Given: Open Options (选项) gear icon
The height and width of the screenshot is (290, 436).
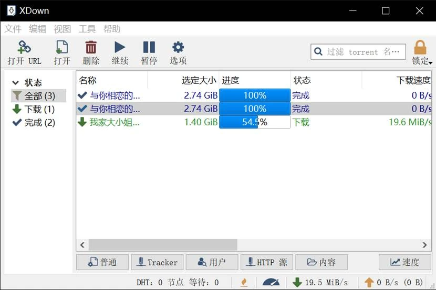Looking at the screenshot, I should tap(178, 47).
